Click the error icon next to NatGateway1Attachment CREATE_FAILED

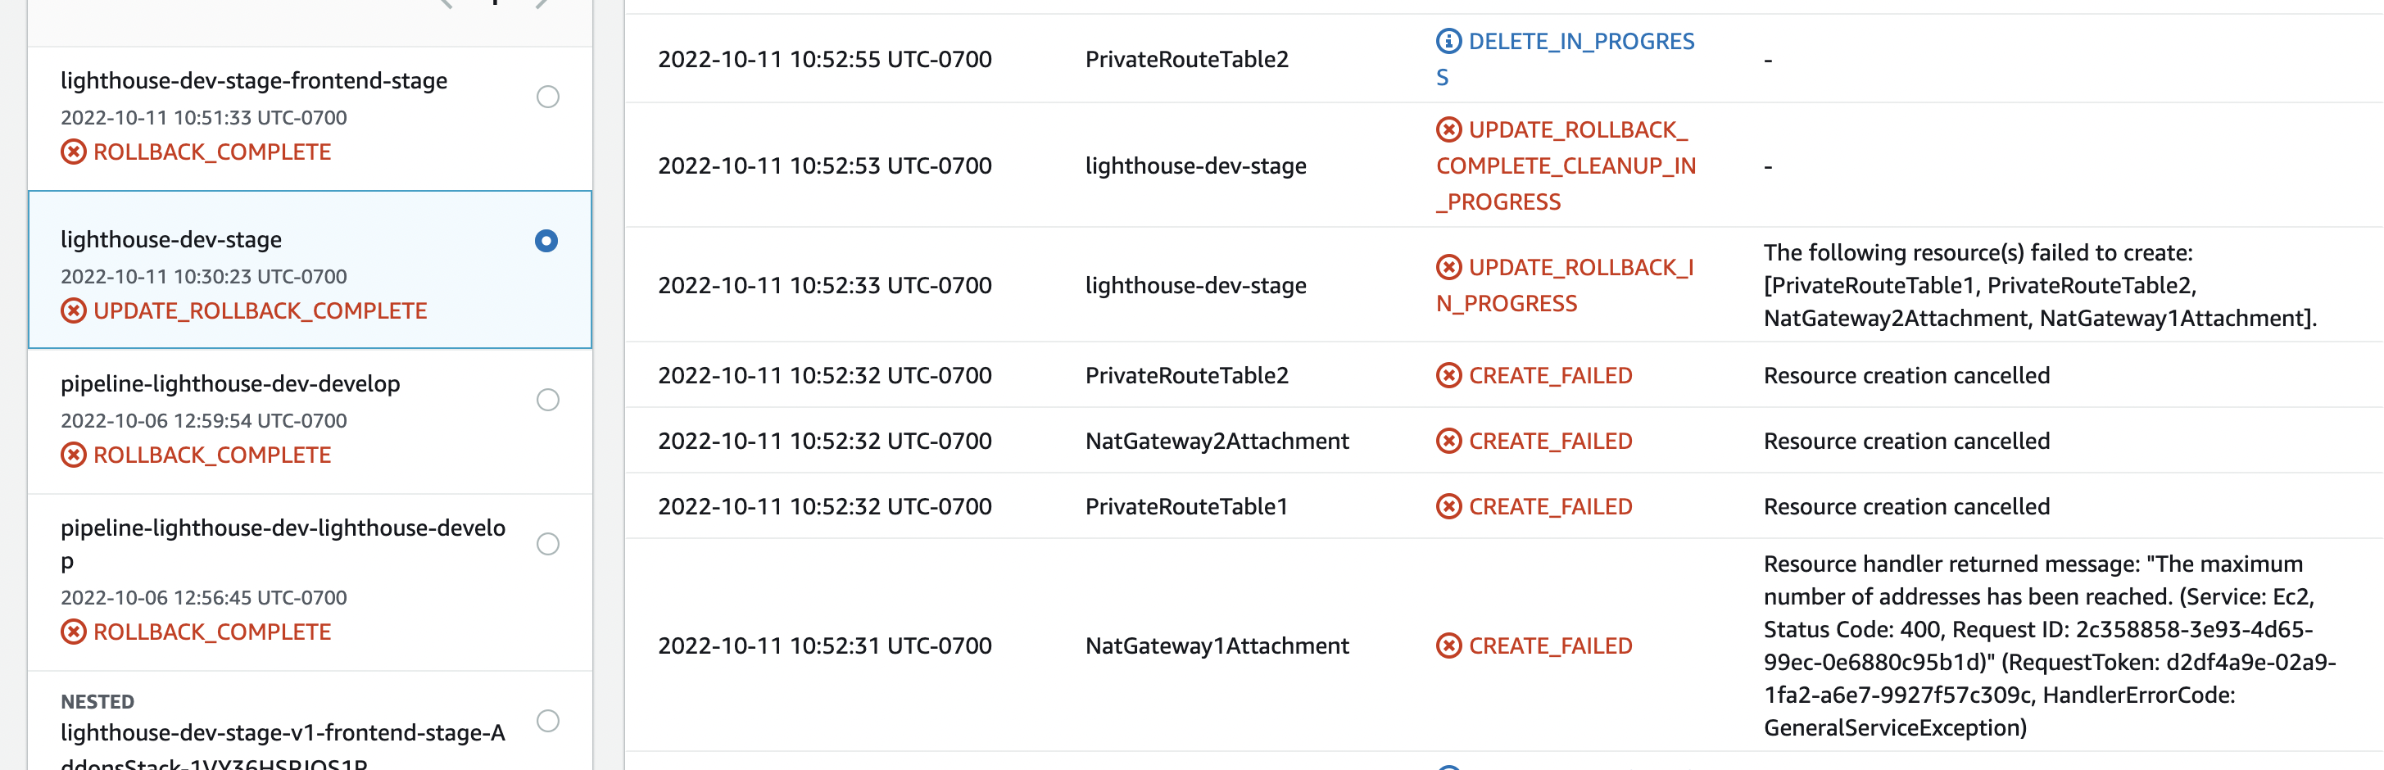click(1448, 646)
